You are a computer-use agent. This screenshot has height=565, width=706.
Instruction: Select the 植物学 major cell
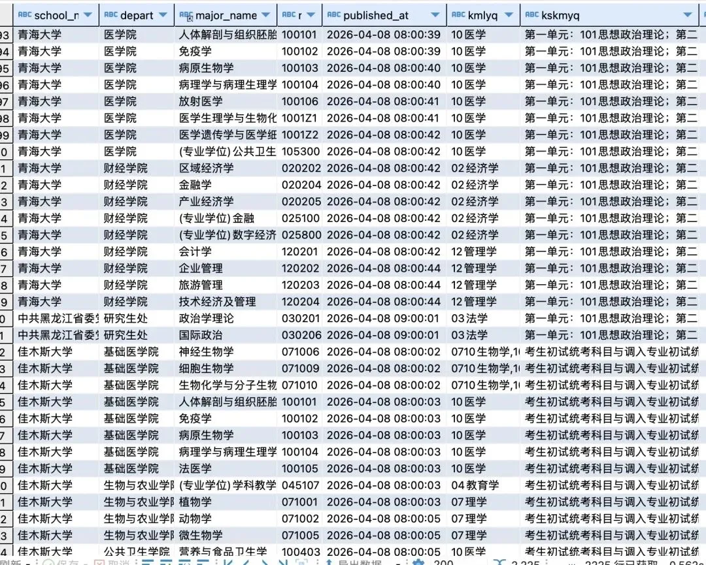click(x=226, y=502)
